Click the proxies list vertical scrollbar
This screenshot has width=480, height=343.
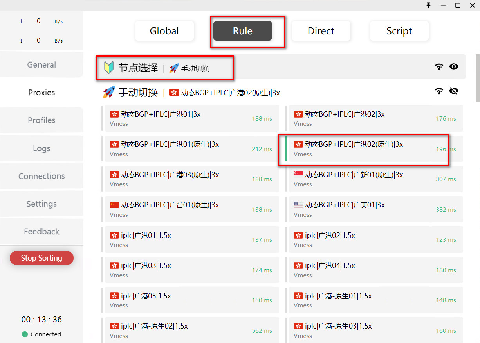click(477, 78)
